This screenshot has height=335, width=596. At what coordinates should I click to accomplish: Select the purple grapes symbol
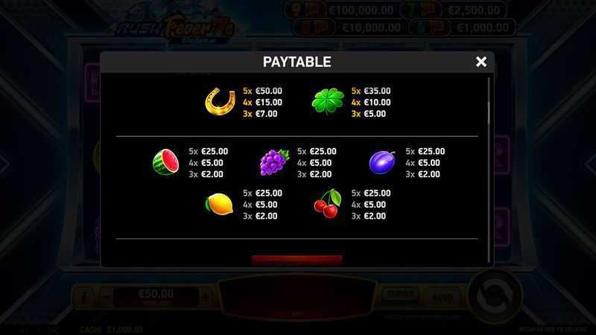[x=274, y=162]
